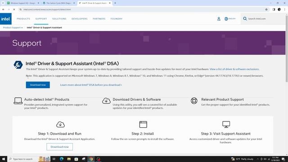Show hidden system tray icons chevron
Viewport: 288px width, 162px height.
pos(258,159)
